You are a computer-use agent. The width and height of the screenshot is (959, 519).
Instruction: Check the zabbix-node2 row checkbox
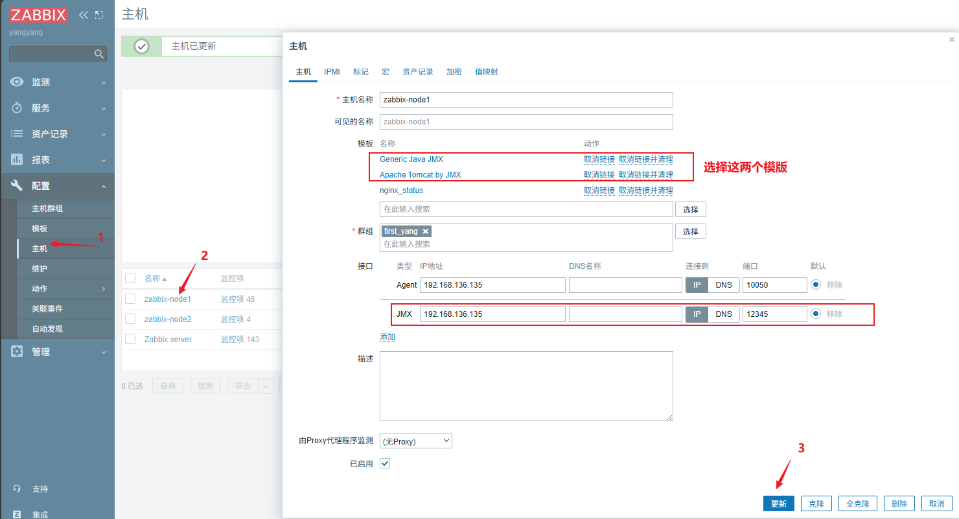130,319
